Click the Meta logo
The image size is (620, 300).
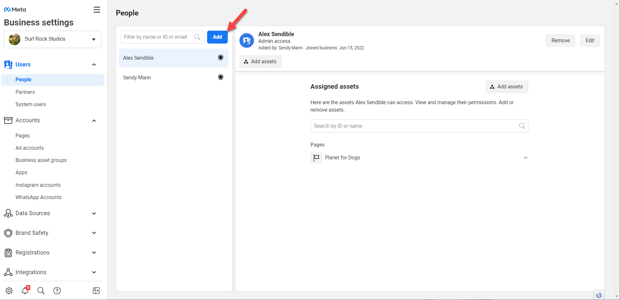[x=15, y=10]
